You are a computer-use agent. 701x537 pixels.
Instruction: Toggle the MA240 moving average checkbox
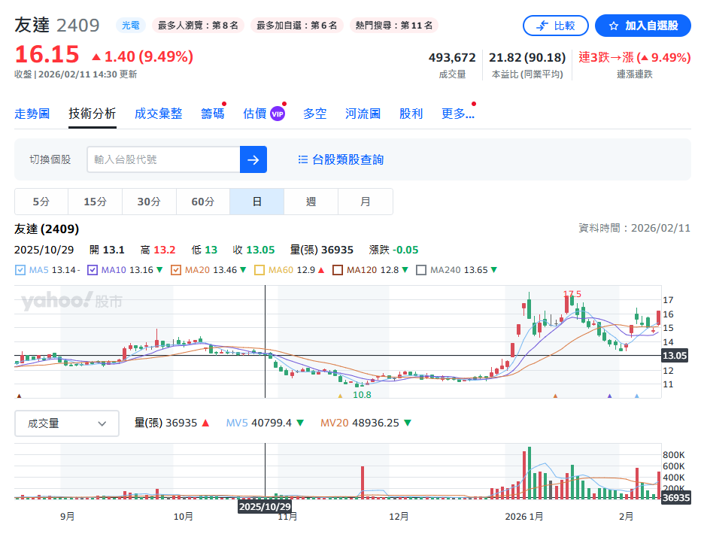pyautogui.click(x=421, y=270)
